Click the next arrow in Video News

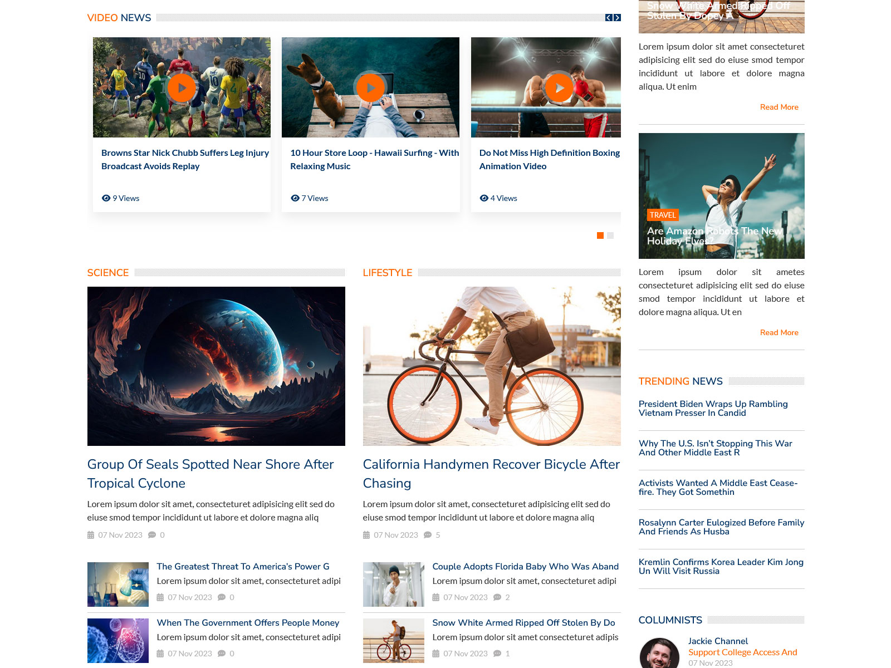pos(617,18)
